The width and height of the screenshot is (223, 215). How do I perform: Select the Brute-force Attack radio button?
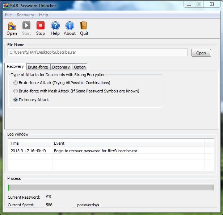(x=16, y=83)
